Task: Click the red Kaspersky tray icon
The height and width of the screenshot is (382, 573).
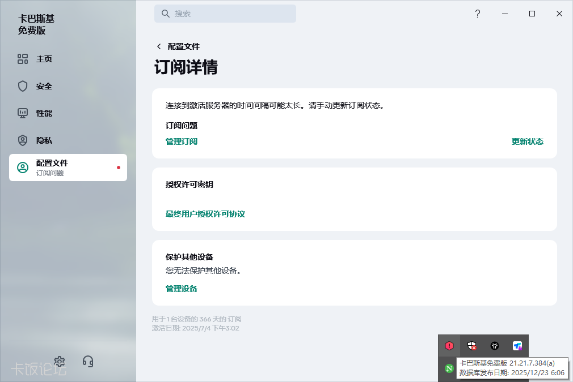Action: (449, 346)
